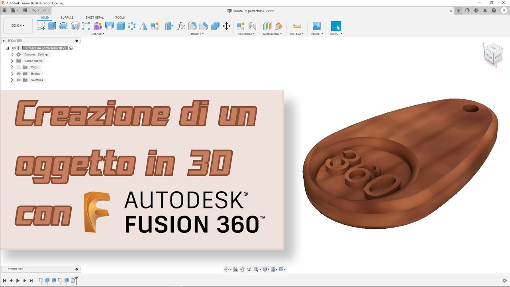Click the Orbit navigation icon
The image size is (510, 287).
click(227, 269)
